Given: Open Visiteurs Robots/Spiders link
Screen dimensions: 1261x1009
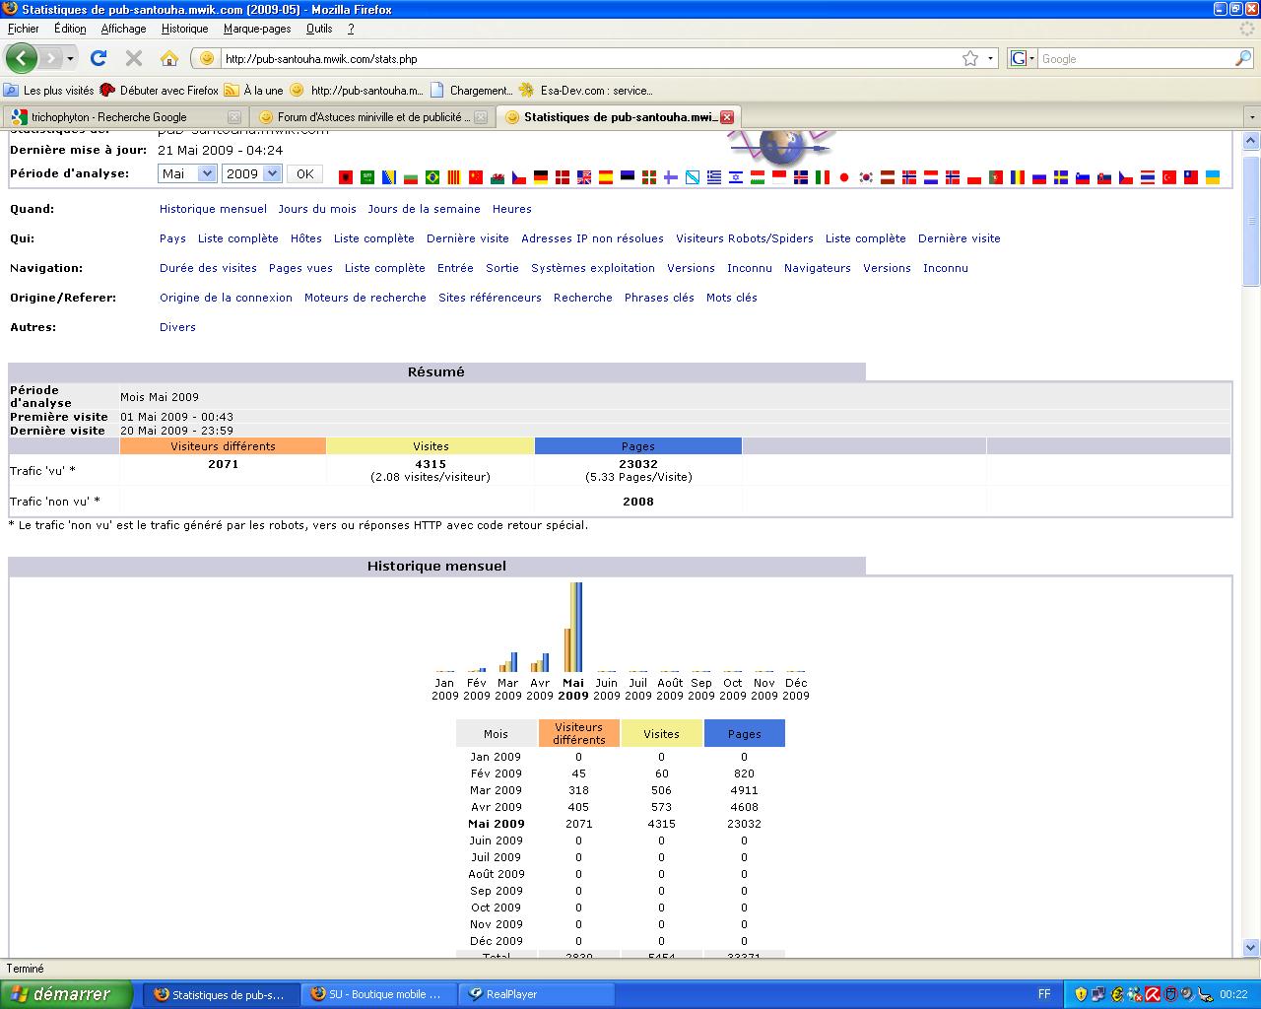Looking at the screenshot, I should (x=745, y=238).
